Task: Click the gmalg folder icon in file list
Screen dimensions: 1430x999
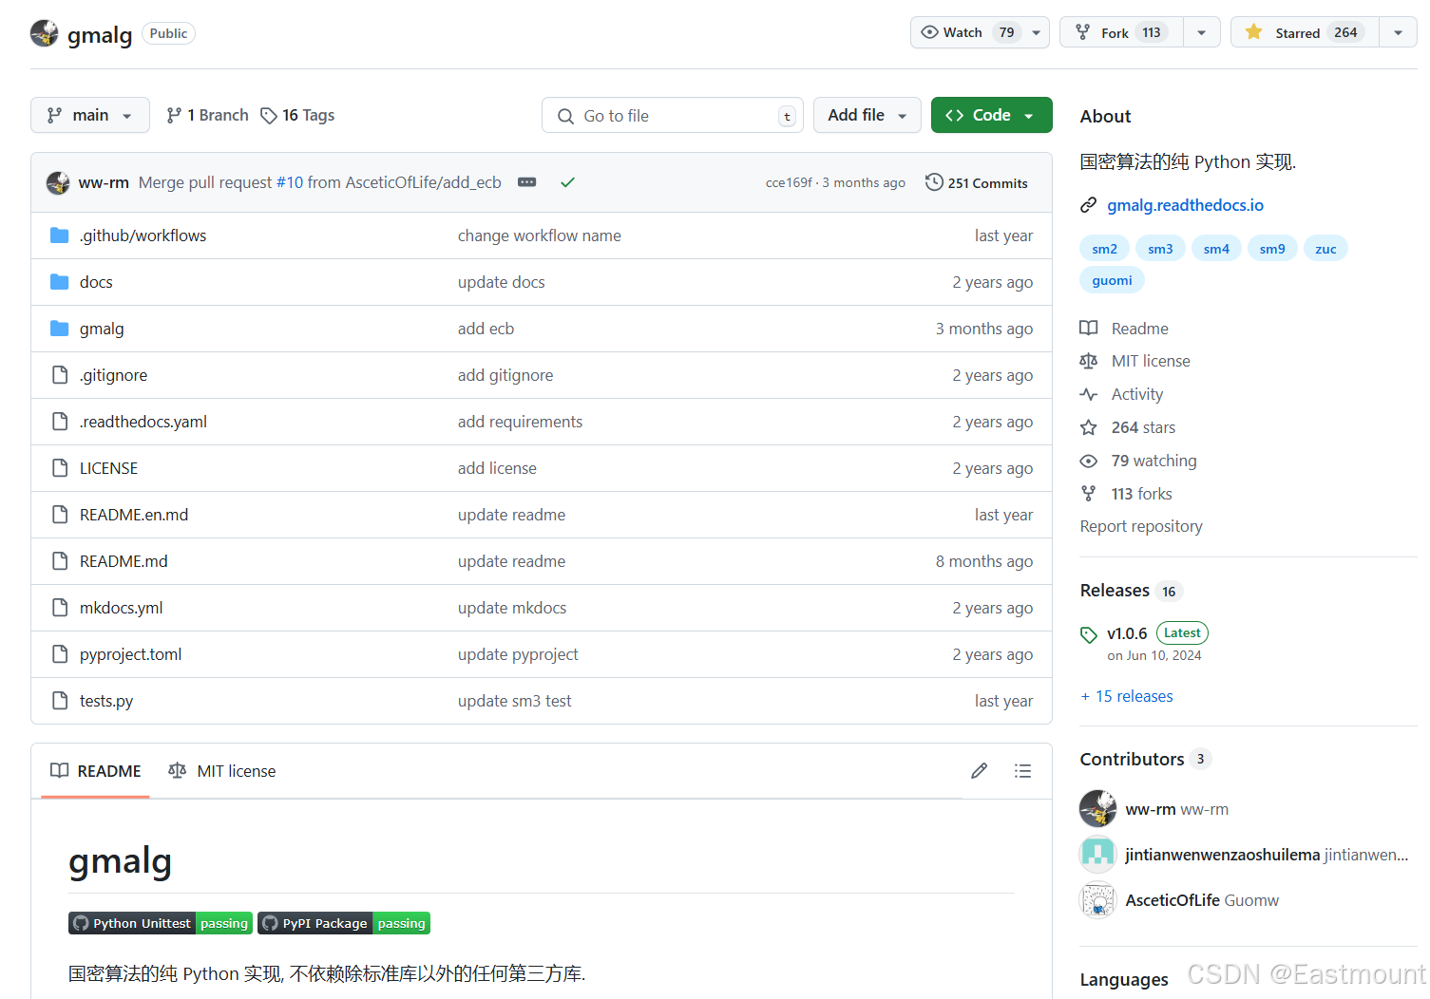Action: [x=60, y=329]
